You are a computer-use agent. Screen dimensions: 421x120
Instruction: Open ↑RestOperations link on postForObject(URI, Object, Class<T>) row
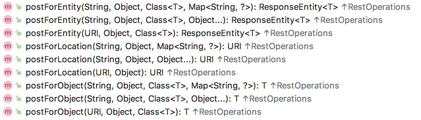(227, 112)
